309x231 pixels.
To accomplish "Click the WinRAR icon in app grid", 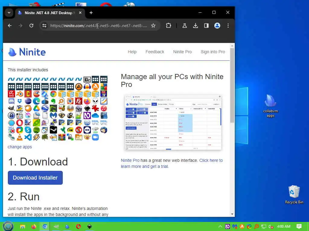I will [x=62, y=137].
